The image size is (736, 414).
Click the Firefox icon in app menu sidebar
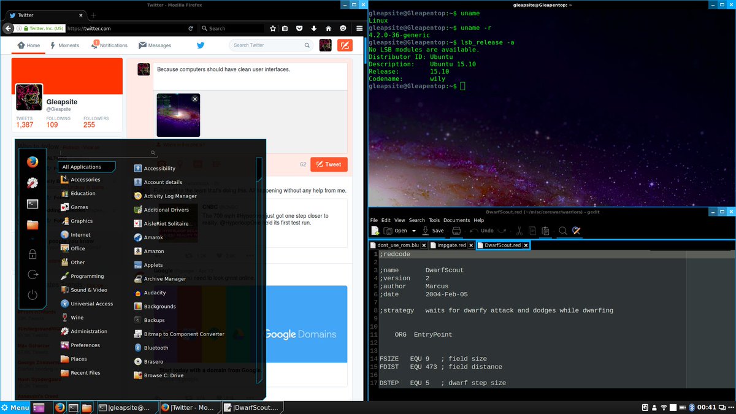point(33,162)
